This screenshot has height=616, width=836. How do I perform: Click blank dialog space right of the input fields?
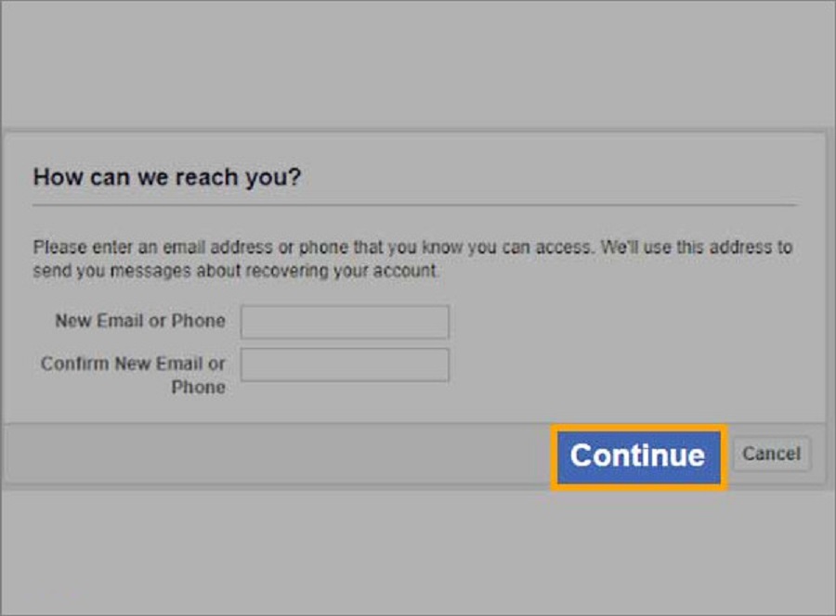point(632,343)
